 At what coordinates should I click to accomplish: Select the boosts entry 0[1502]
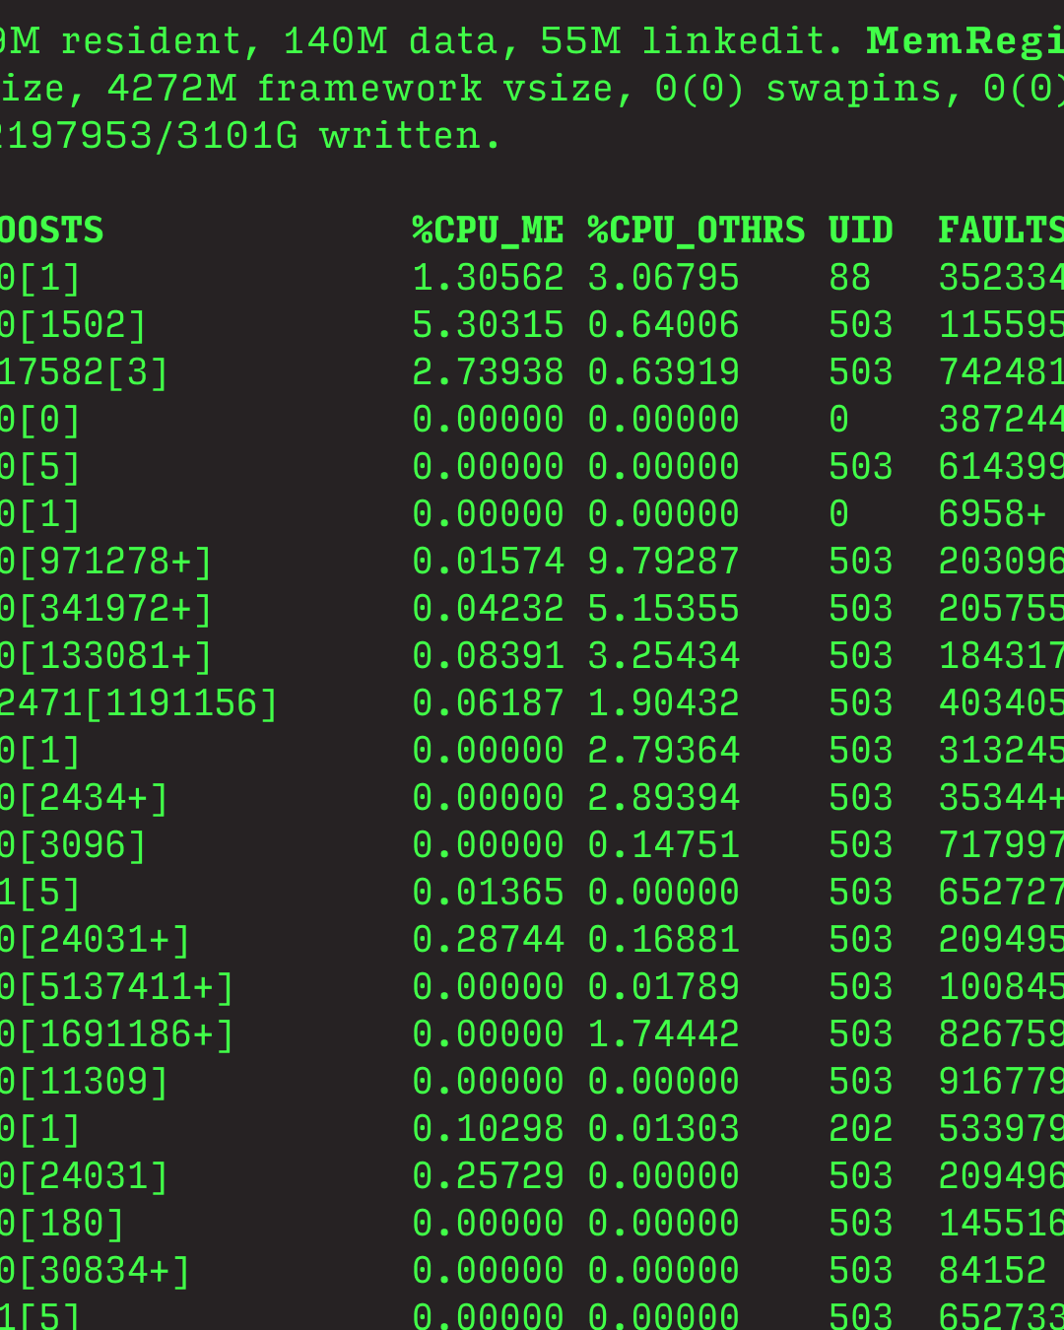[x=73, y=325]
